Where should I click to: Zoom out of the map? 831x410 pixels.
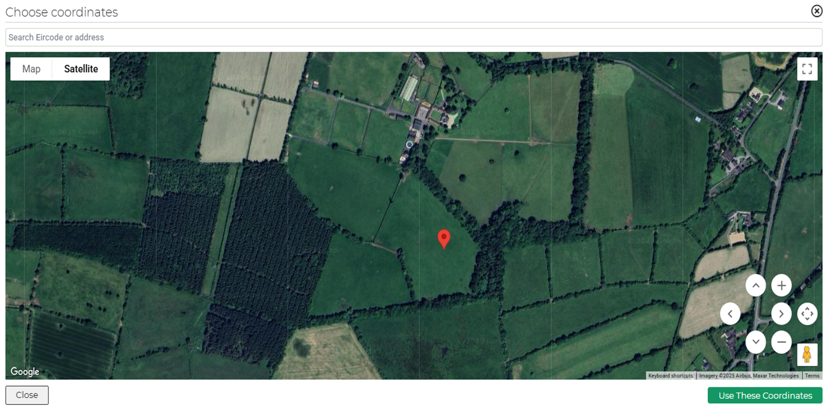click(x=781, y=341)
